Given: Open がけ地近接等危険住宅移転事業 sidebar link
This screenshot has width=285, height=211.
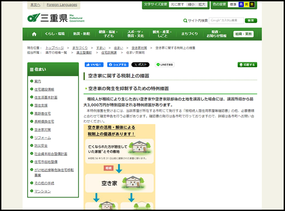Looking at the screenshot, I should (54, 172).
